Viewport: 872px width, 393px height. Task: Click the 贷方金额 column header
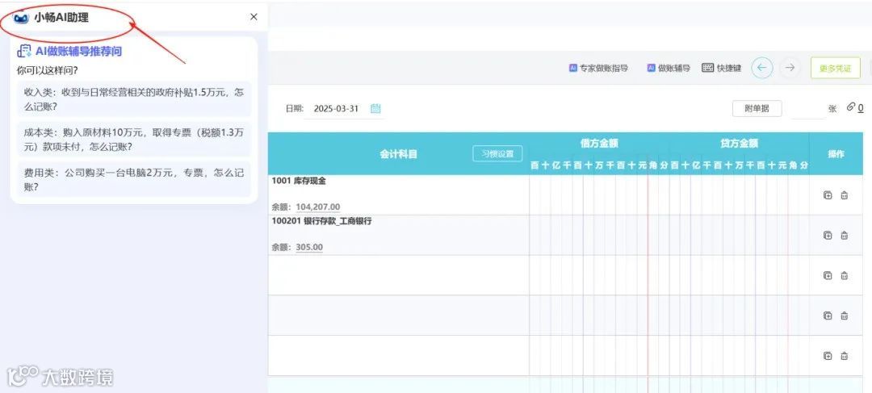739,144
